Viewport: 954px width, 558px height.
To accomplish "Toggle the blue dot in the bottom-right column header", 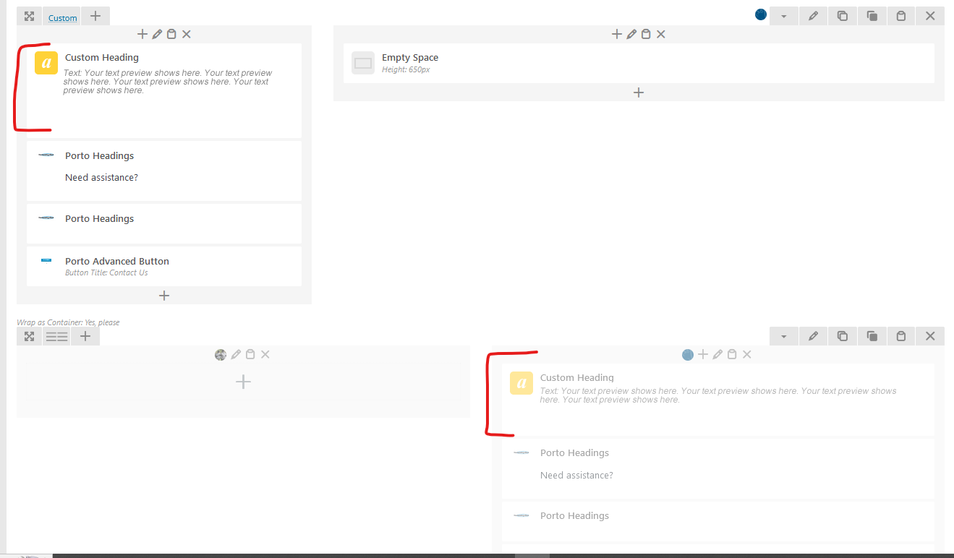I will [x=688, y=354].
